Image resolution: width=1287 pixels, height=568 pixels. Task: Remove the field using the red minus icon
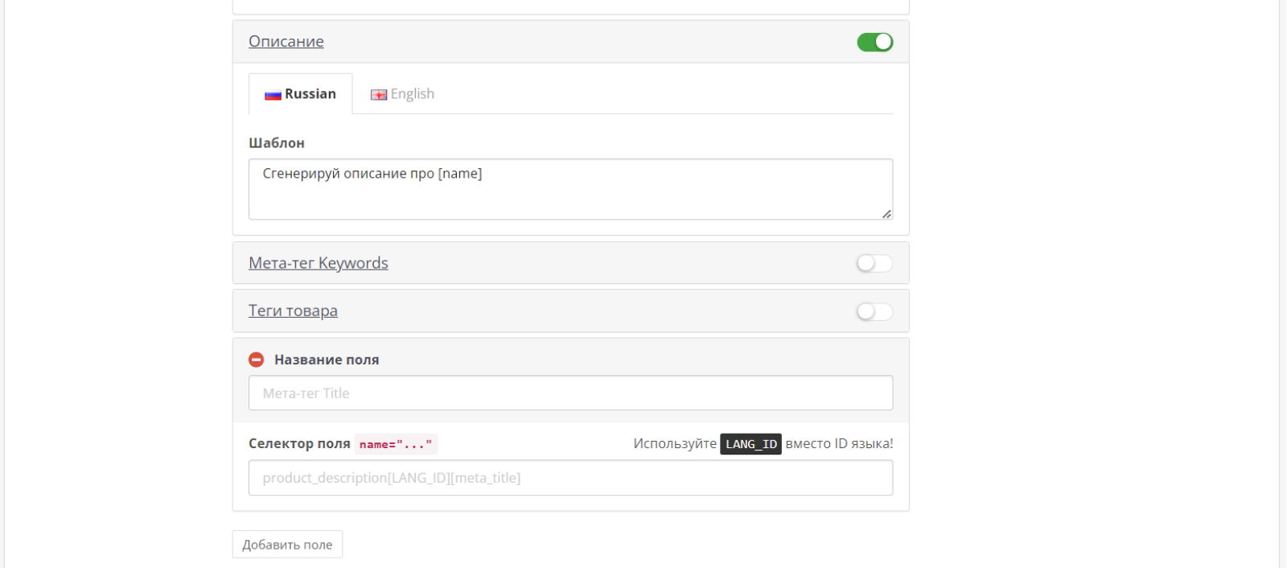coord(257,360)
